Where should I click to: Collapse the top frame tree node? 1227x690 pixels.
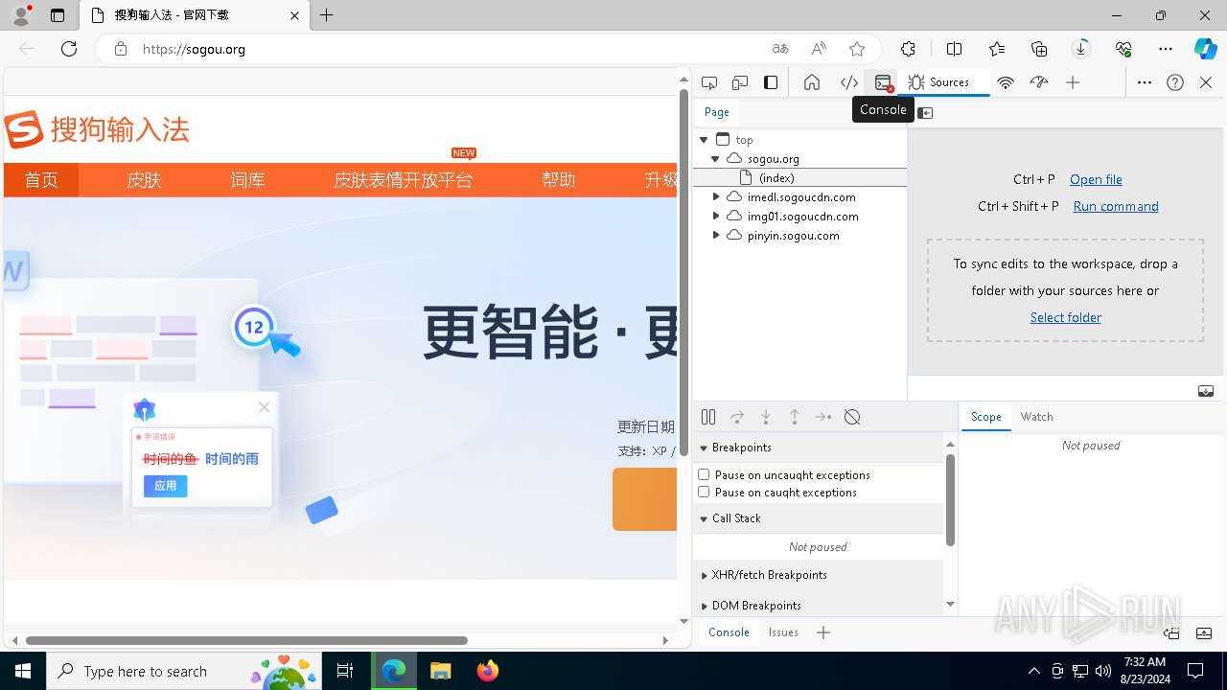704,140
